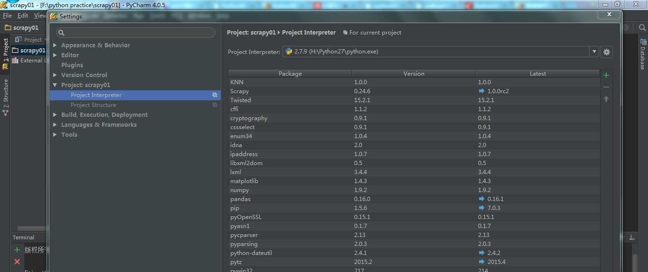Expand the Editor settings group
This screenshot has height=272, width=648.
(x=55, y=55)
